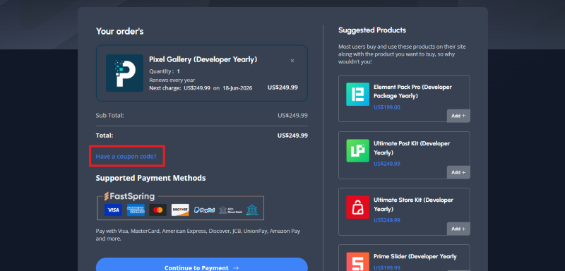
Task: Click the Pixel Gallery product logo
Action: [124, 73]
